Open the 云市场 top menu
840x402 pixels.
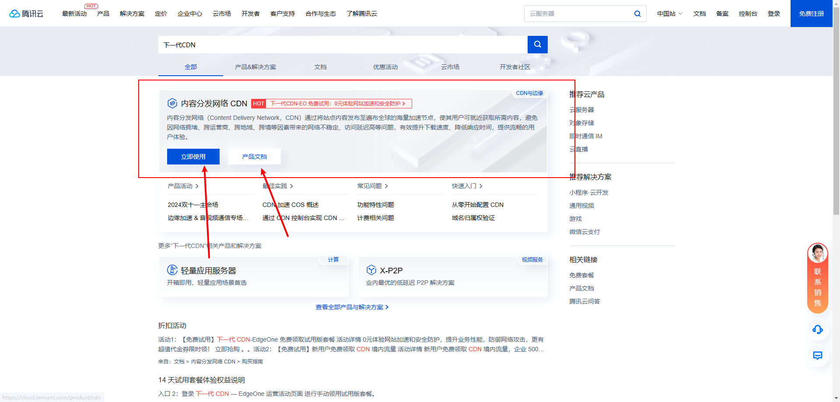pyautogui.click(x=222, y=14)
